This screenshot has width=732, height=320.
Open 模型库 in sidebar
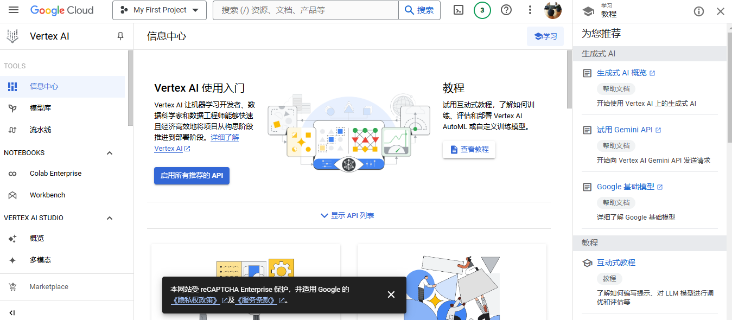[62, 108]
